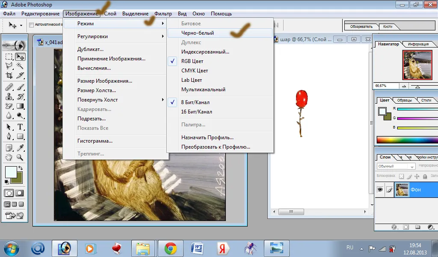
Task: Toggle lock transparent pixels checkbox
Action: coord(401,176)
